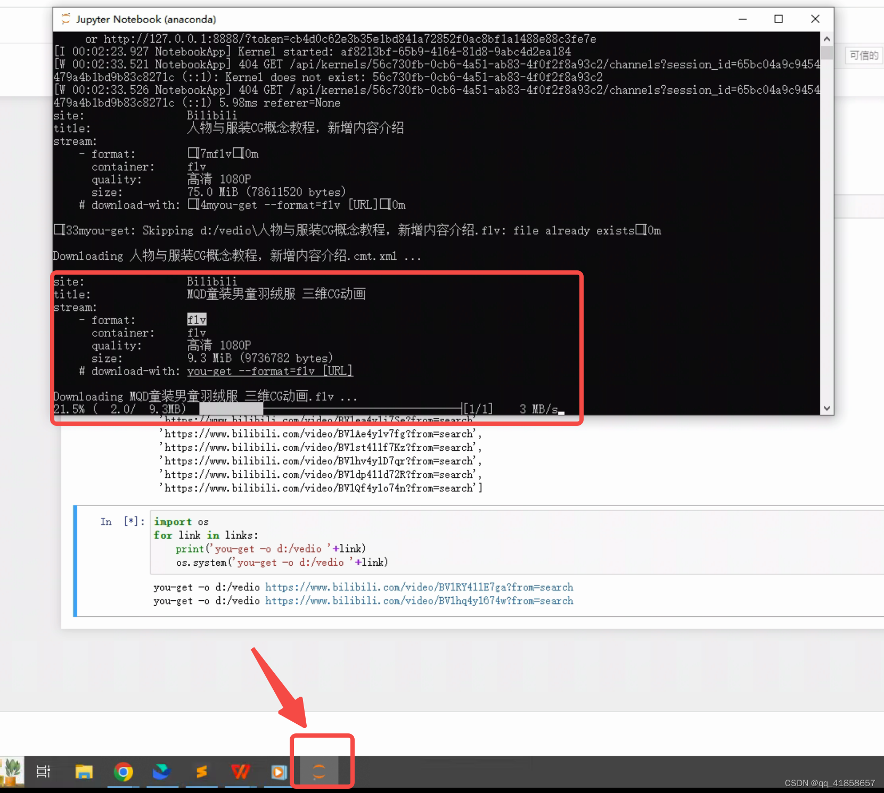The width and height of the screenshot is (884, 793).
Task: Maximize the Jupyter Notebook (anaconda) console window
Action: pyautogui.click(x=779, y=19)
